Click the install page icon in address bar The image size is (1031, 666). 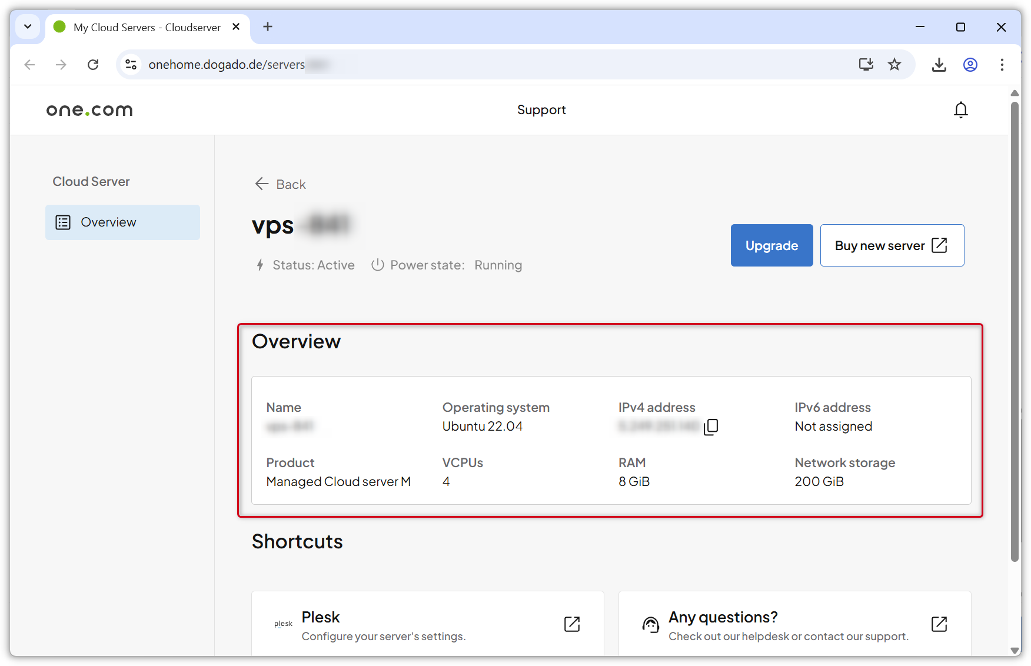click(866, 65)
